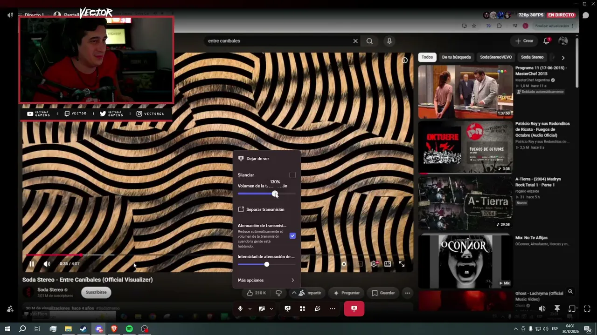This screenshot has width=597, height=335.
Task: Open YouTube player settings gear
Action: 374,264
